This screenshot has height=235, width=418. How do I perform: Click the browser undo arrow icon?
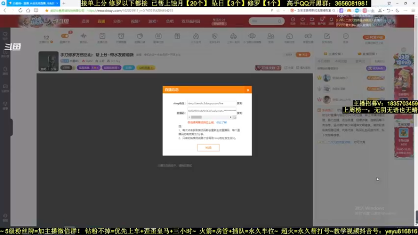tap(388, 10)
